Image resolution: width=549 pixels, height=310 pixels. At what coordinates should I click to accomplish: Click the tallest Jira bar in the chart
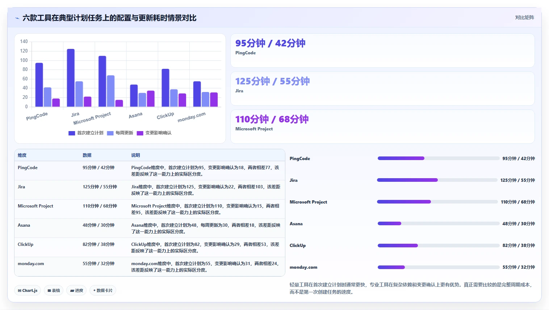point(71,78)
